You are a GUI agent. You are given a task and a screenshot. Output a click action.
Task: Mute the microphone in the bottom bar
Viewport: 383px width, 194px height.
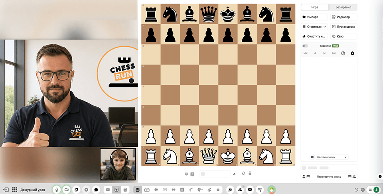(57, 189)
